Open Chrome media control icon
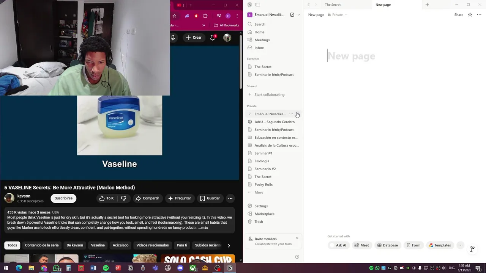The image size is (486, 273). 219,16
